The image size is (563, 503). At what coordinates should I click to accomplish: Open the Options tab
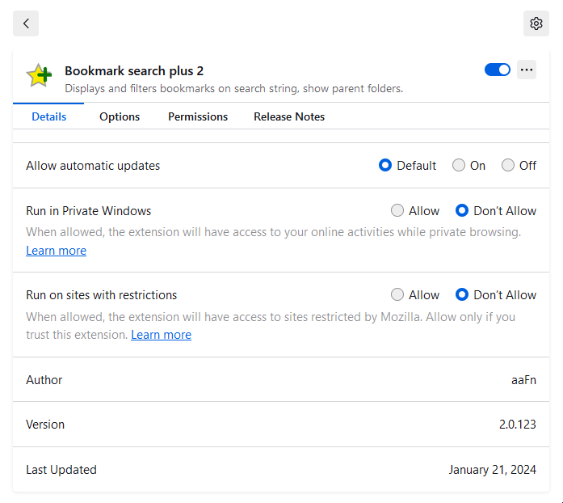pyautogui.click(x=120, y=116)
